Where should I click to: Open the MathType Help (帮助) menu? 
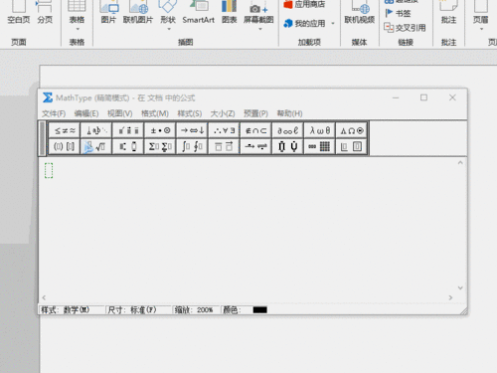point(289,113)
